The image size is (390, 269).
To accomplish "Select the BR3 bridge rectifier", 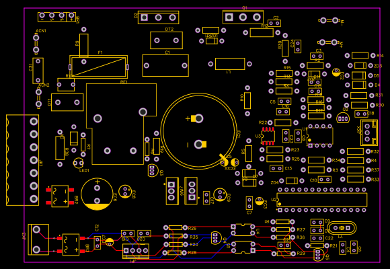I will (71, 244).
